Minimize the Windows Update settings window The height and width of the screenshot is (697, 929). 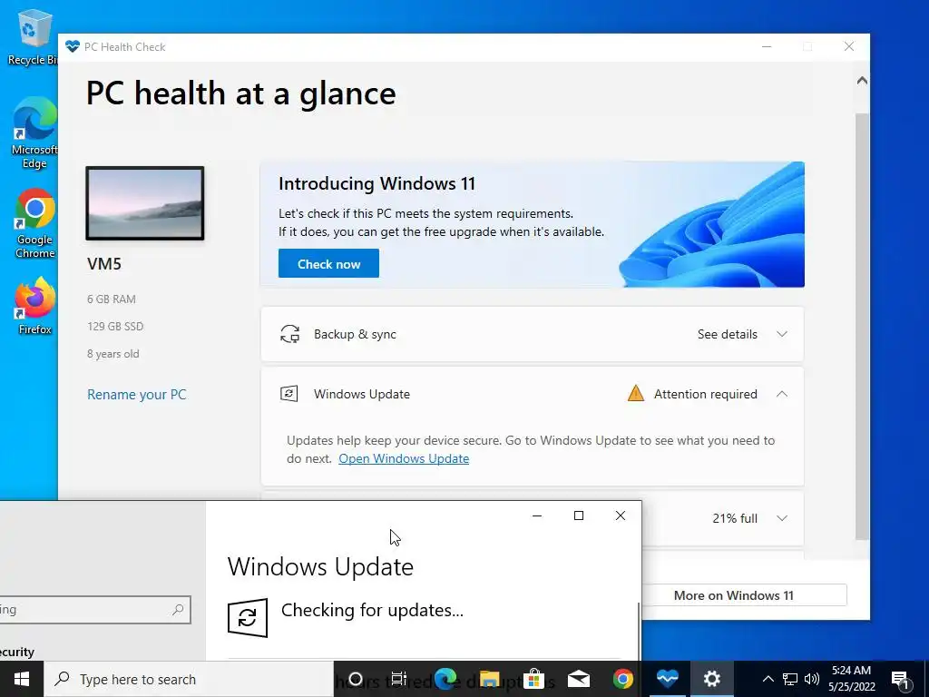[x=537, y=515]
